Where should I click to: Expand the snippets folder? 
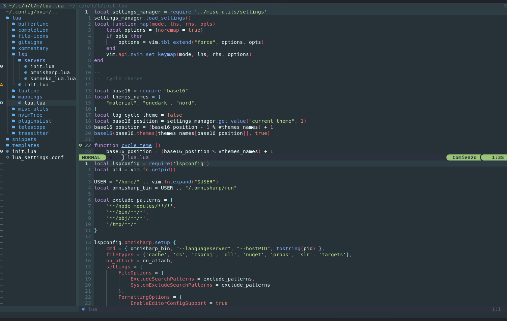(x=24, y=139)
